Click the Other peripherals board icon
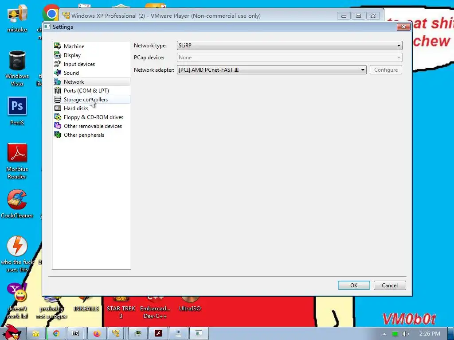The height and width of the screenshot is (340, 454). (x=58, y=135)
